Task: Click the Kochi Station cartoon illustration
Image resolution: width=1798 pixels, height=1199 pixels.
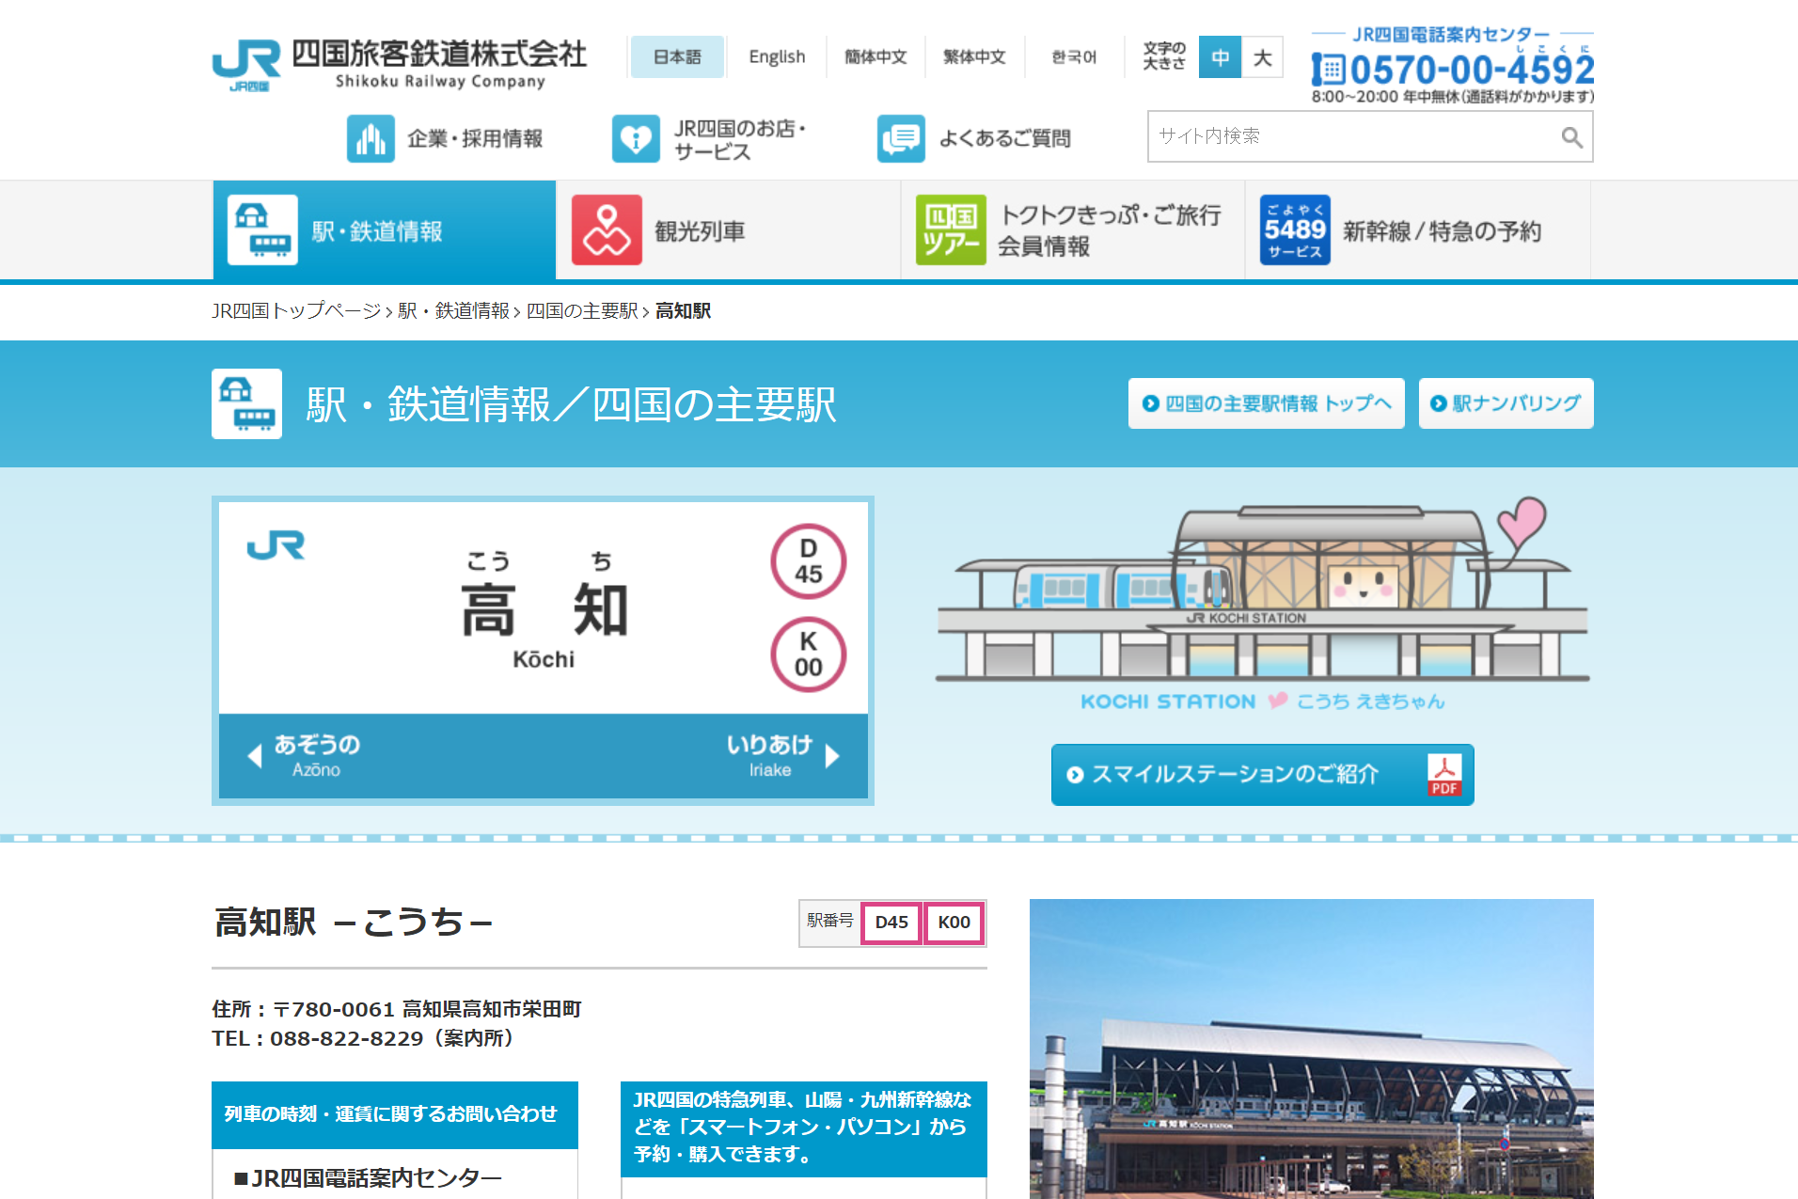Action: [x=1262, y=603]
